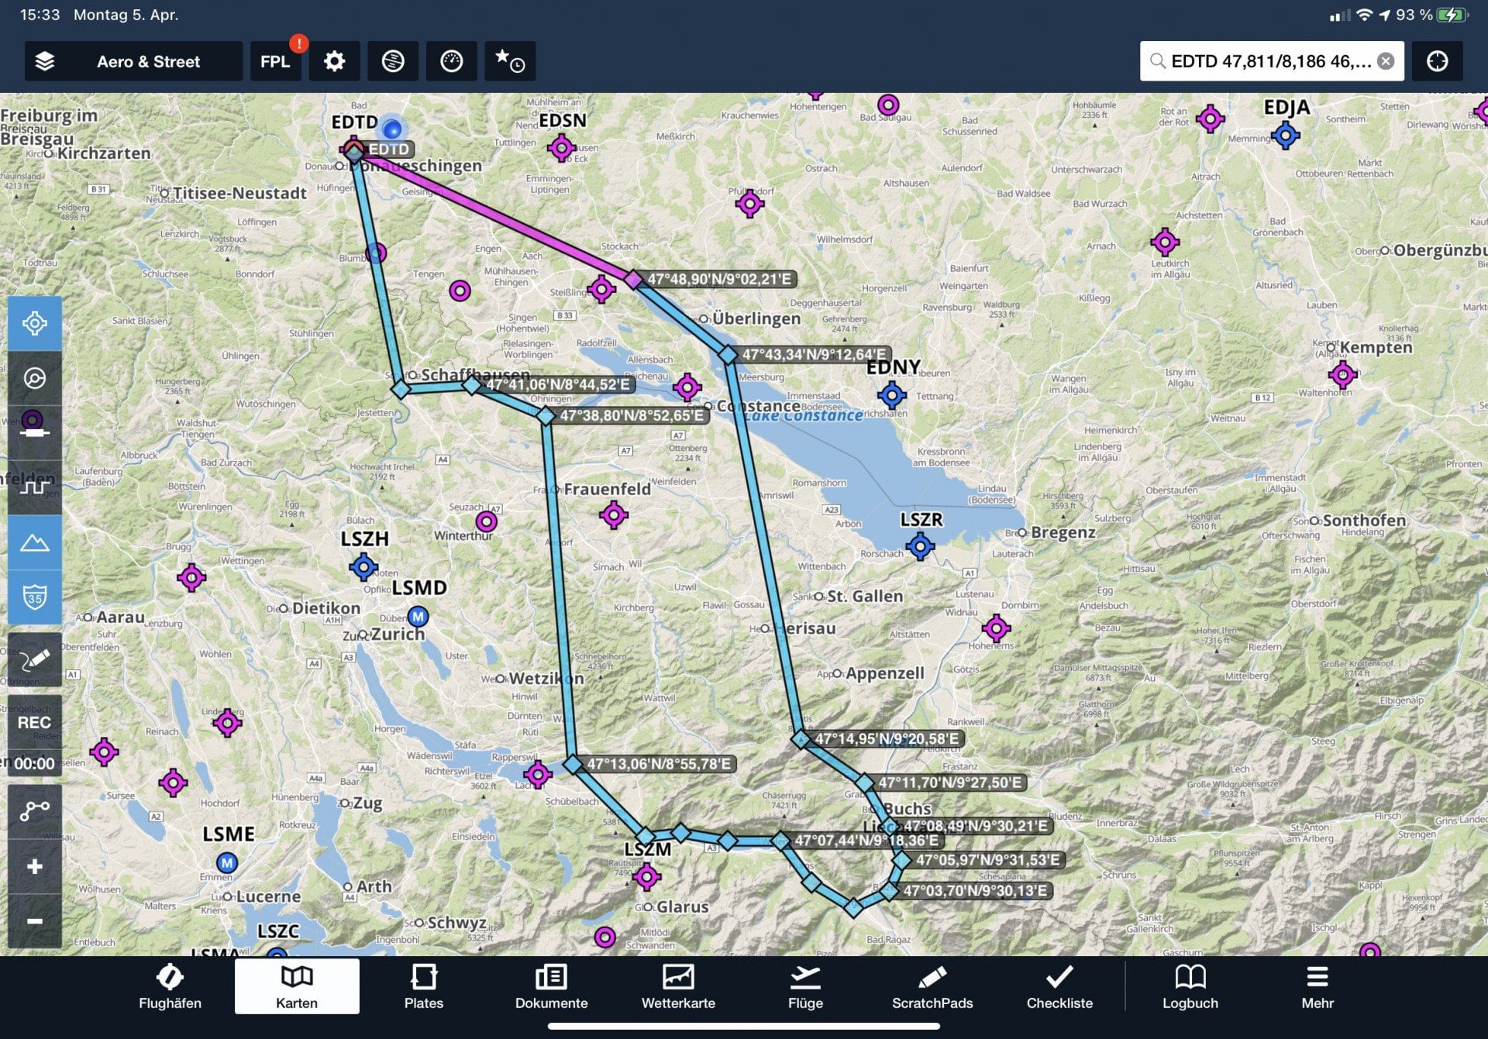Open the Aero & Street map type dropdown
Image resolution: width=1488 pixels, height=1039 pixels.
(148, 61)
